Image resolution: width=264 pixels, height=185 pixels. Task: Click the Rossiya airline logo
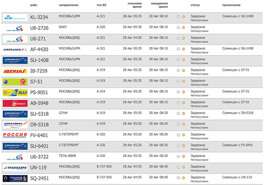15,135
